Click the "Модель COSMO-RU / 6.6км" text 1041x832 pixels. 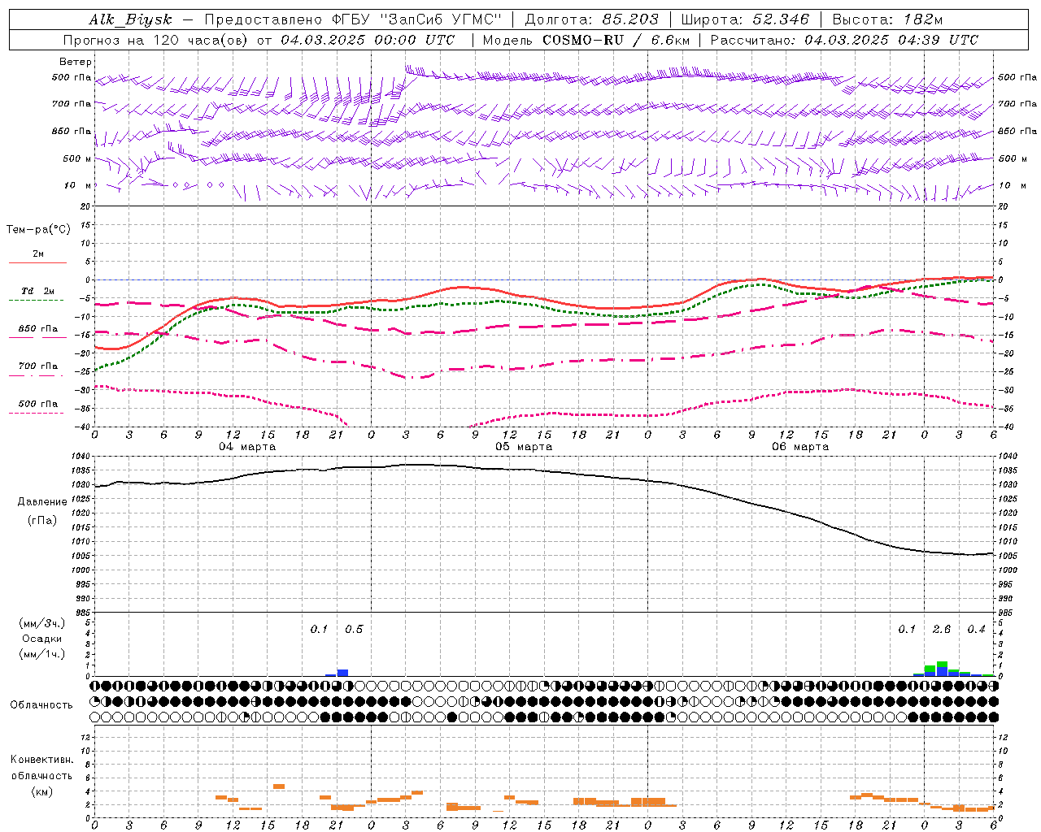[x=586, y=40]
